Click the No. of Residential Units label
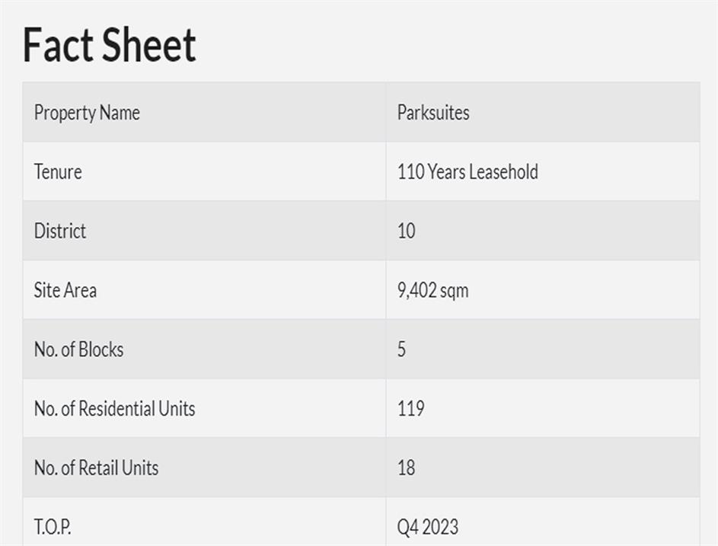This screenshot has width=718, height=546. (x=114, y=409)
